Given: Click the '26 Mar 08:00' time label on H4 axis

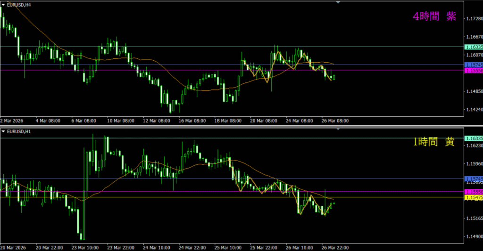Looking at the screenshot, I should 335,121.
